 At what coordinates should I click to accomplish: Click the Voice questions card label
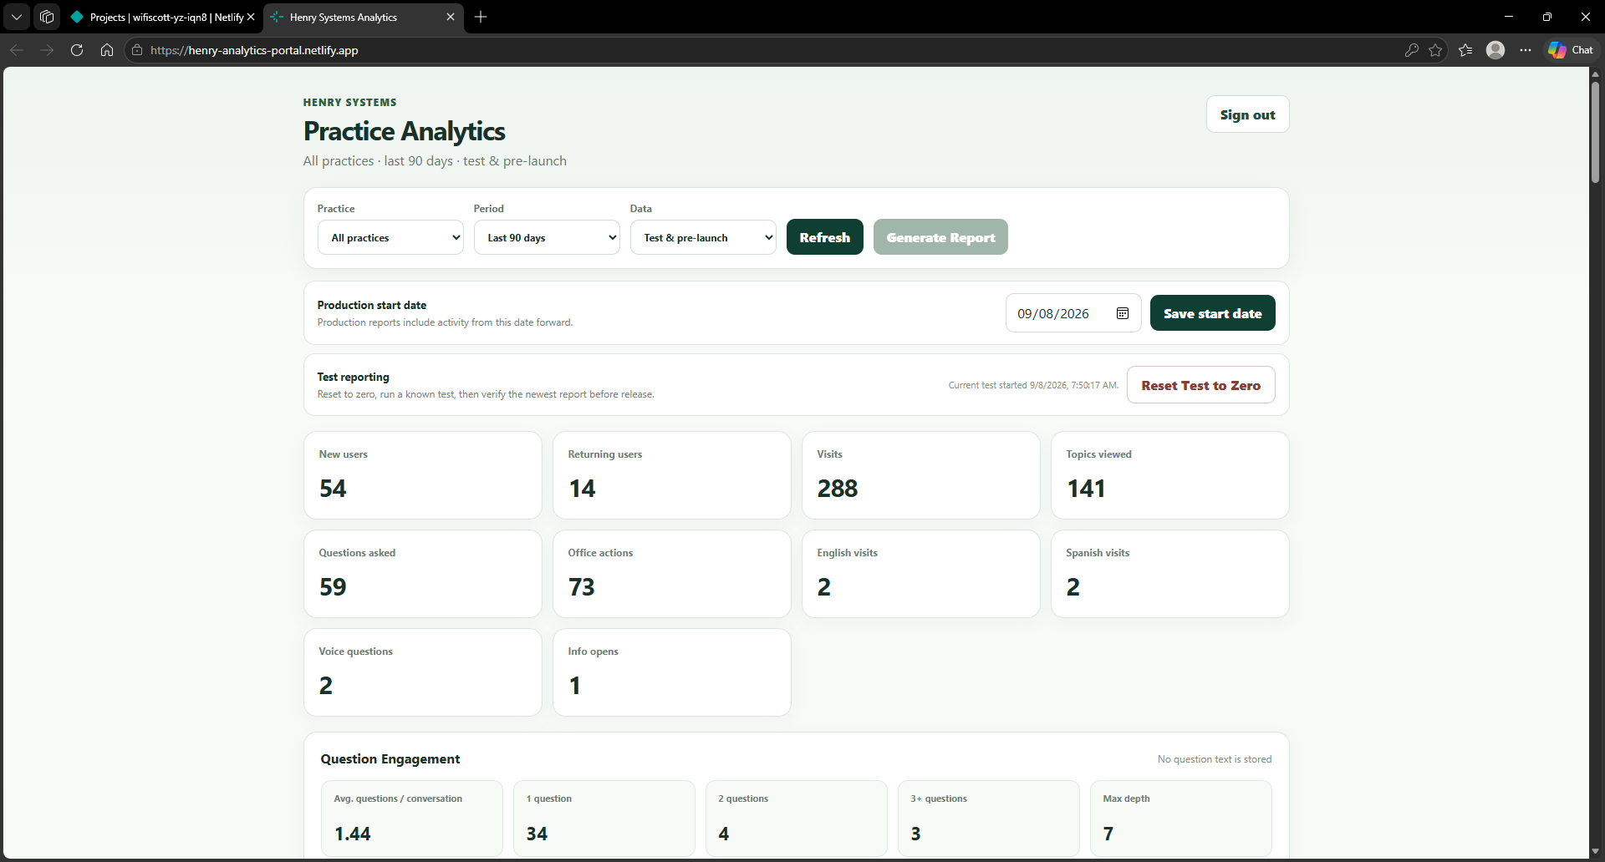point(355,652)
